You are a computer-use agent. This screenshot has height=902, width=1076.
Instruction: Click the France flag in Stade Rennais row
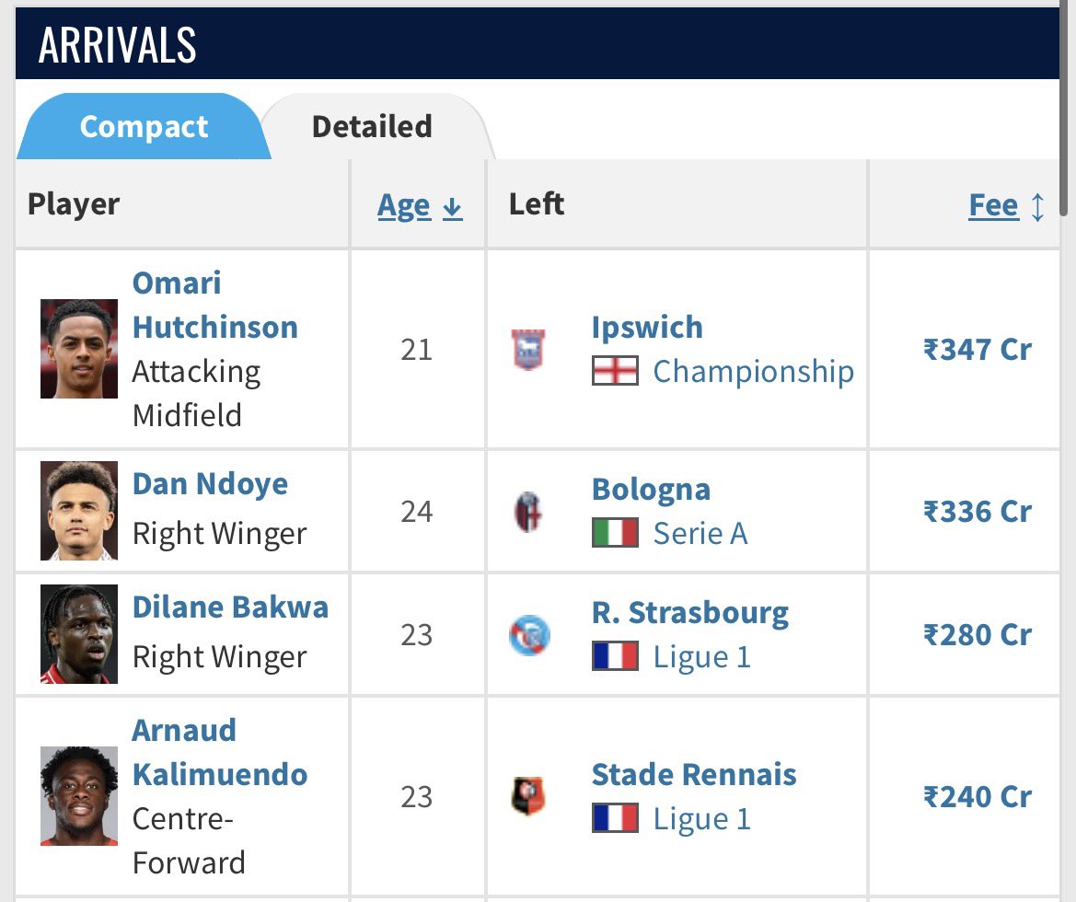(x=615, y=818)
